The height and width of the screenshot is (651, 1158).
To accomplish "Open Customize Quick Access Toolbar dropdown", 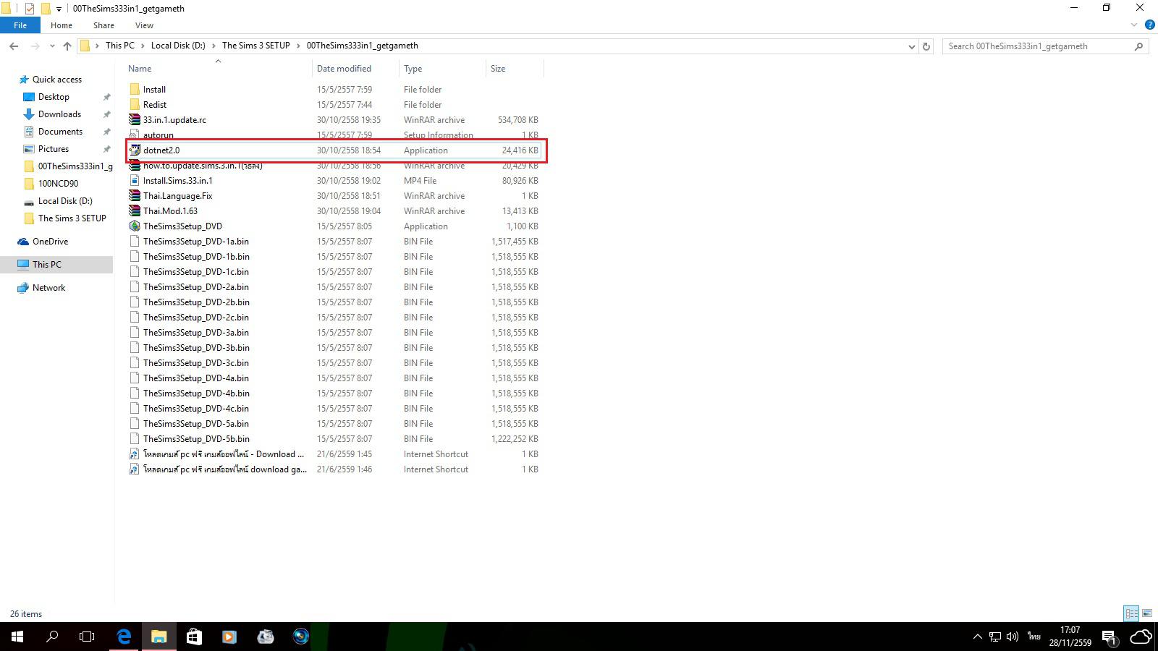I will pos(59,9).
